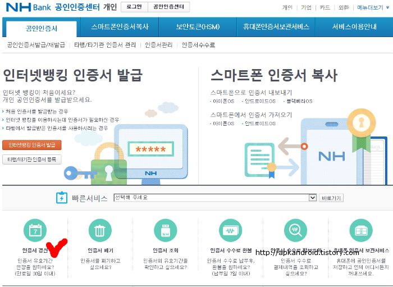Expand the 메뉴더보기 menu arrow

point(387,7)
